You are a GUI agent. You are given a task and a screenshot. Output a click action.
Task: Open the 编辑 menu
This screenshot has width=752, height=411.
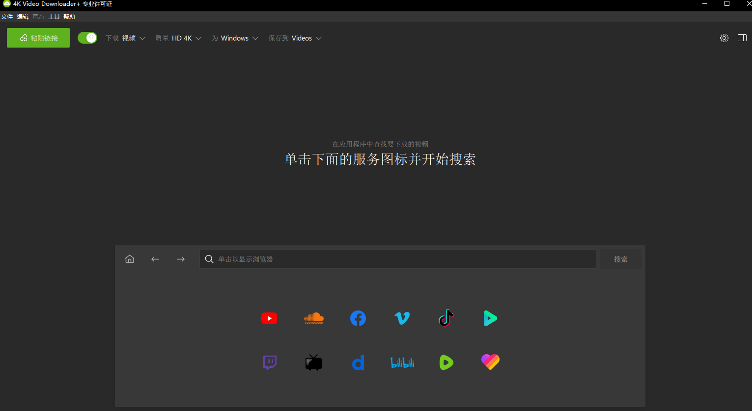tap(23, 16)
